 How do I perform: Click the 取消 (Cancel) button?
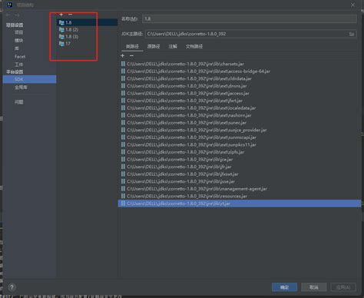(x=314, y=287)
